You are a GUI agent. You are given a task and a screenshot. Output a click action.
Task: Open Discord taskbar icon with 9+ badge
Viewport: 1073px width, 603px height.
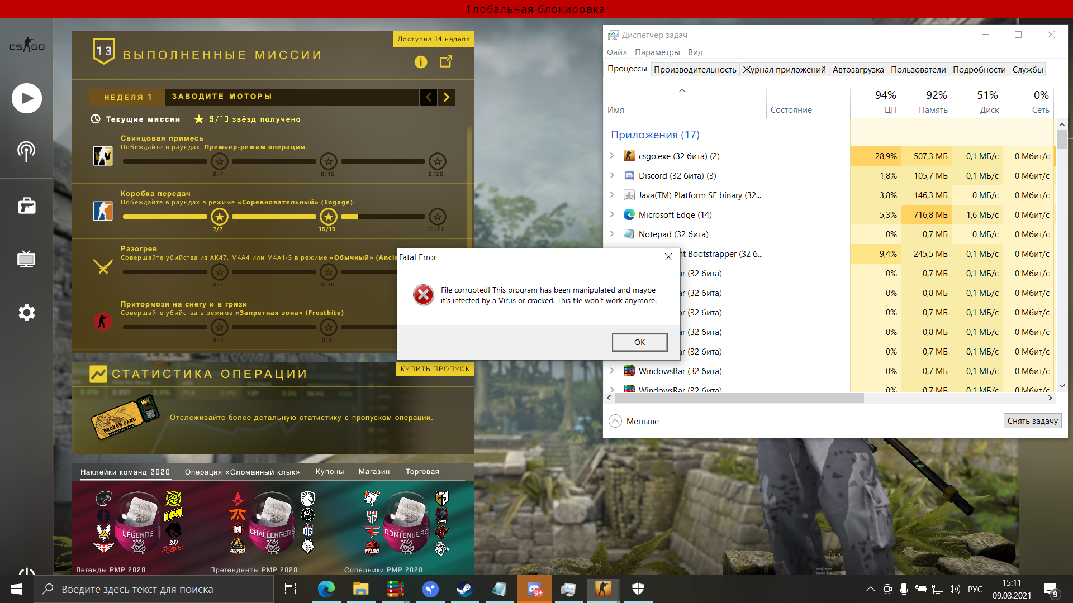(534, 589)
